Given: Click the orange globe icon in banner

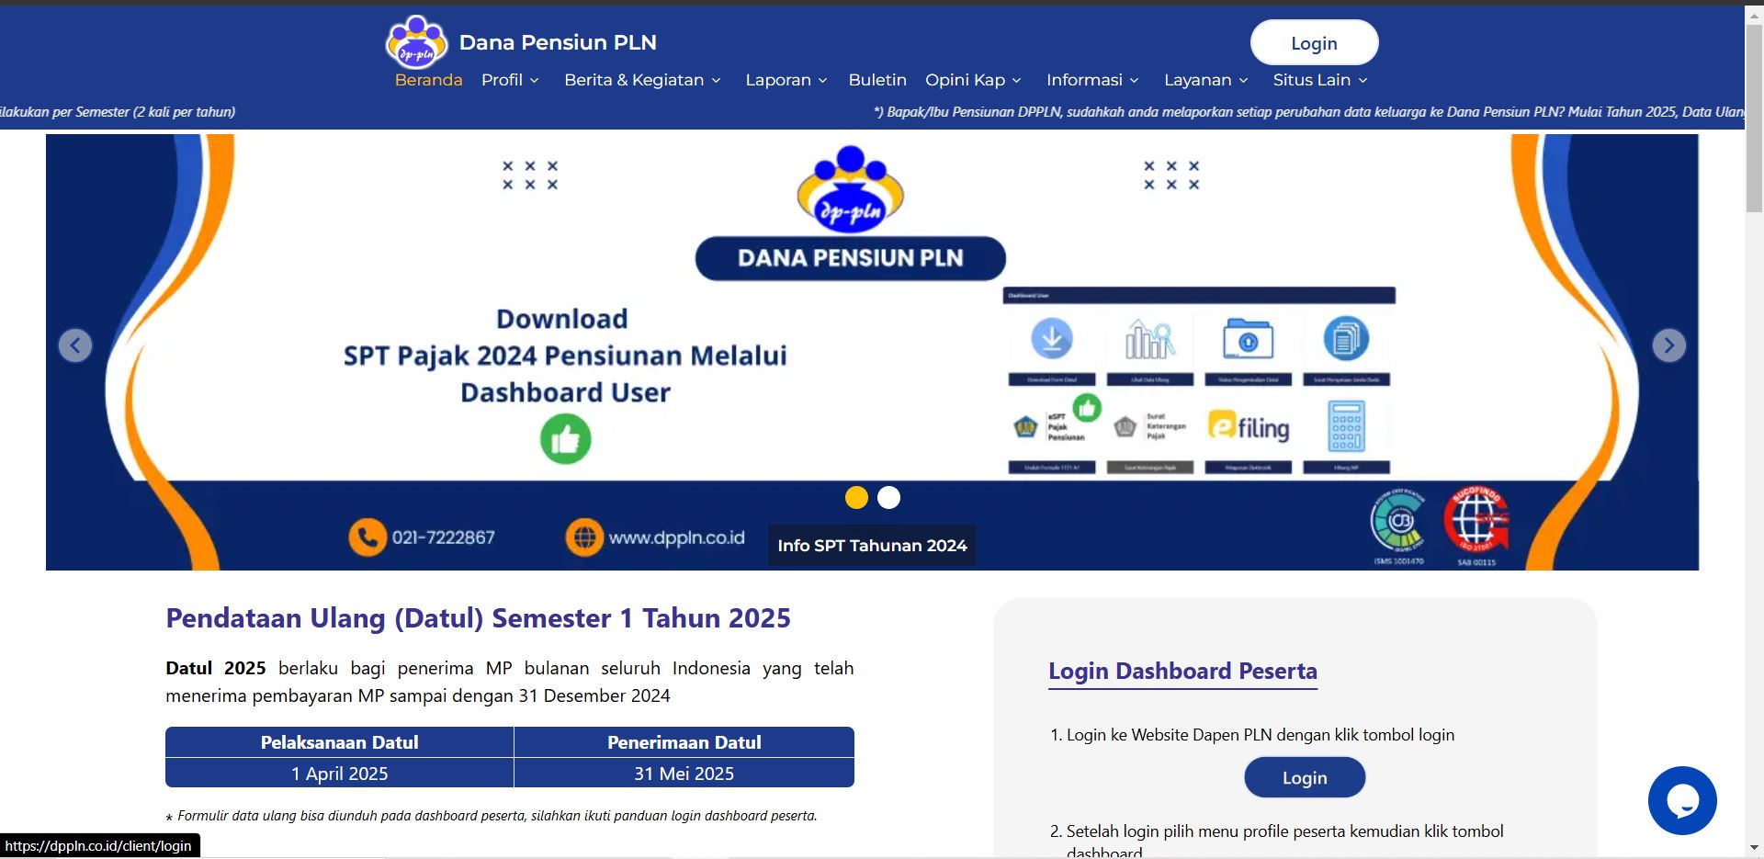Looking at the screenshot, I should pos(584,537).
